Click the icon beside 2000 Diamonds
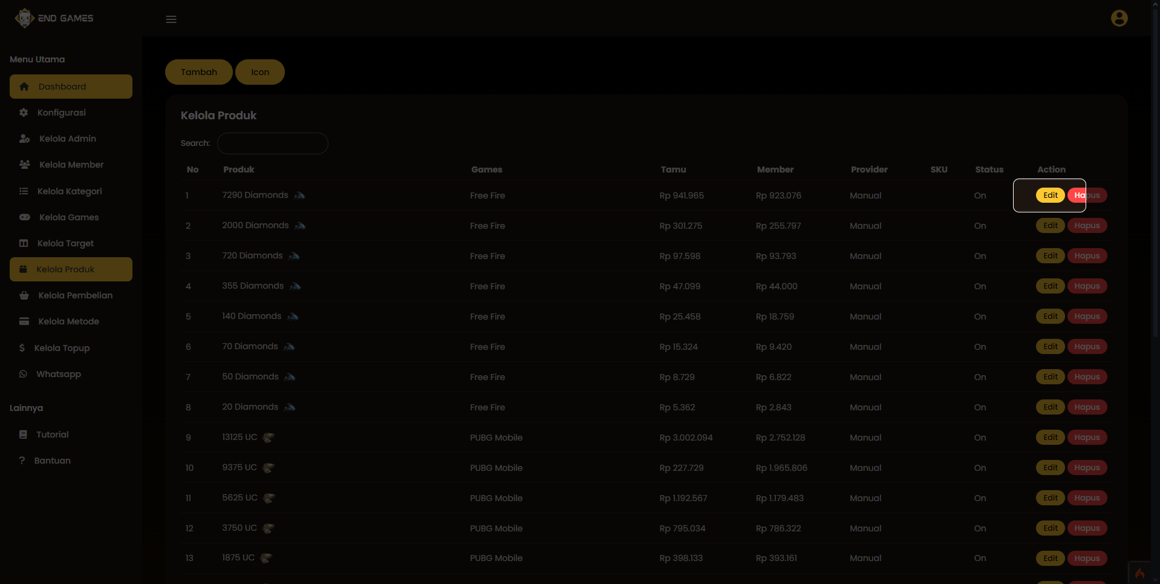Viewport: 1160px width, 584px height. click(x=300, y=226)
